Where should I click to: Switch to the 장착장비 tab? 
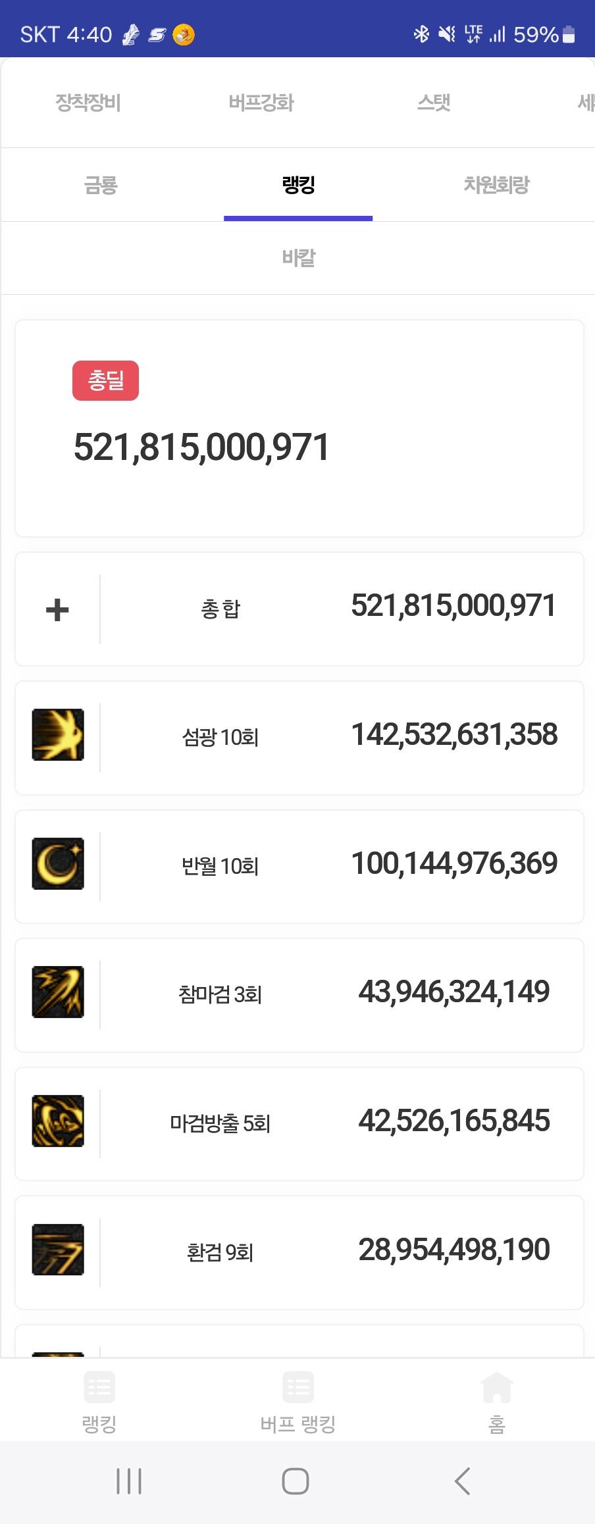point(88,103)
